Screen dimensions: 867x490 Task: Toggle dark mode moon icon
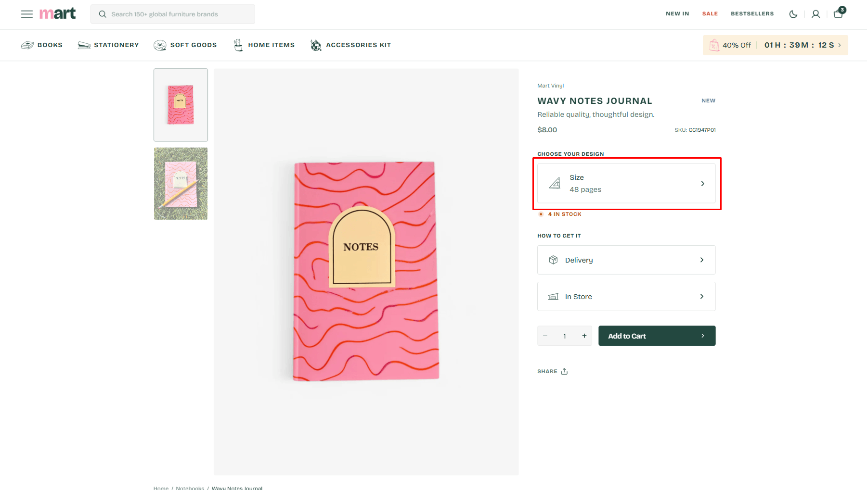793,14
